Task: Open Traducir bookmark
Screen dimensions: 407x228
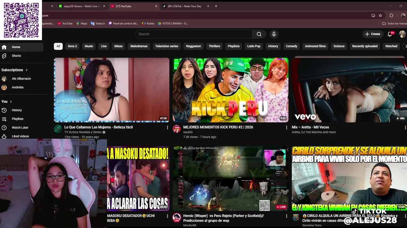Action: 98,23
